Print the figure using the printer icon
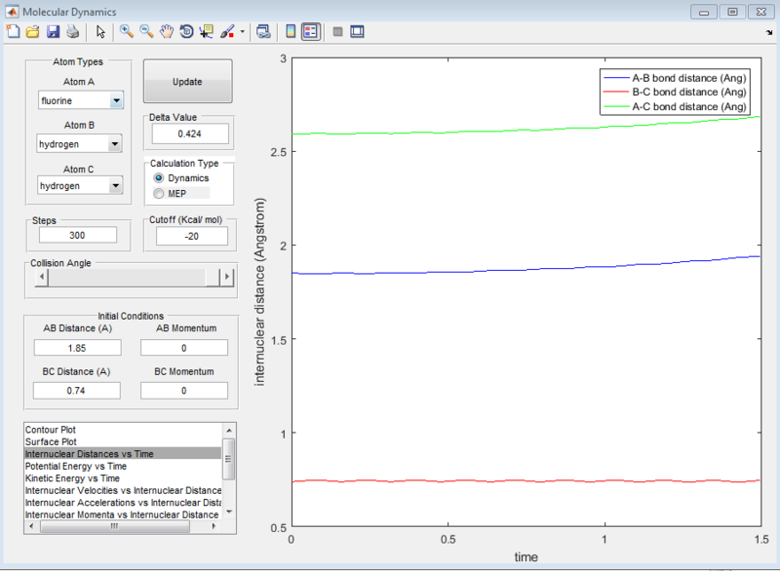780x571 pixels. pyautogui.click(x=72, y=31)
